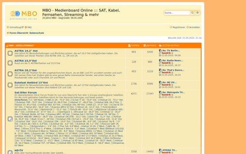246x154 pixels.
Task: Click the FAQ question mark icon
Action: (x=26, y=27)
